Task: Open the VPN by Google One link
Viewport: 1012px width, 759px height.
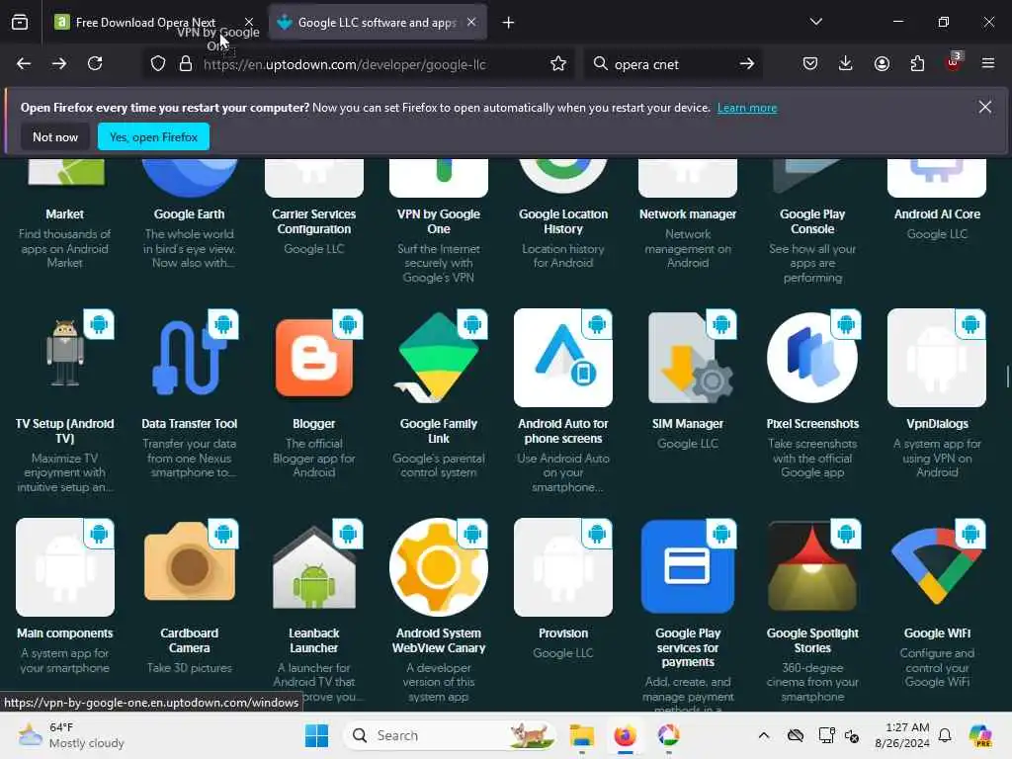Action: click(438, 221)
